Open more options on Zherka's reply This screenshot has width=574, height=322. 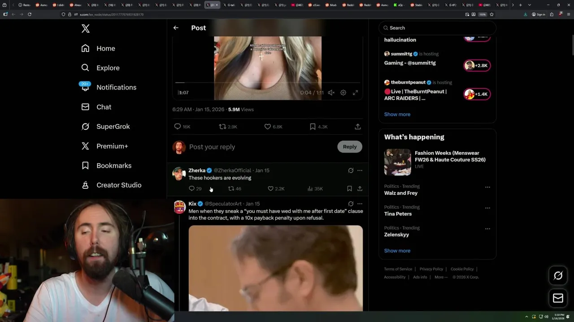tap(360, 170)
